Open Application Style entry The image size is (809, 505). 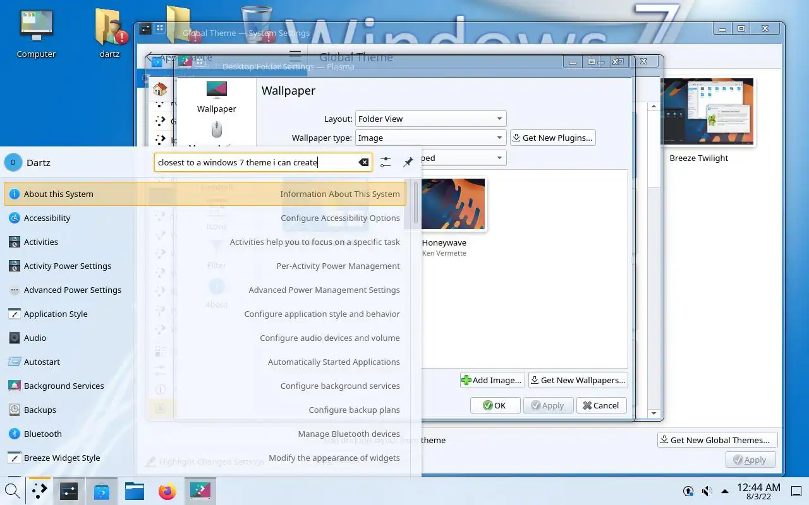pos(205,314)
